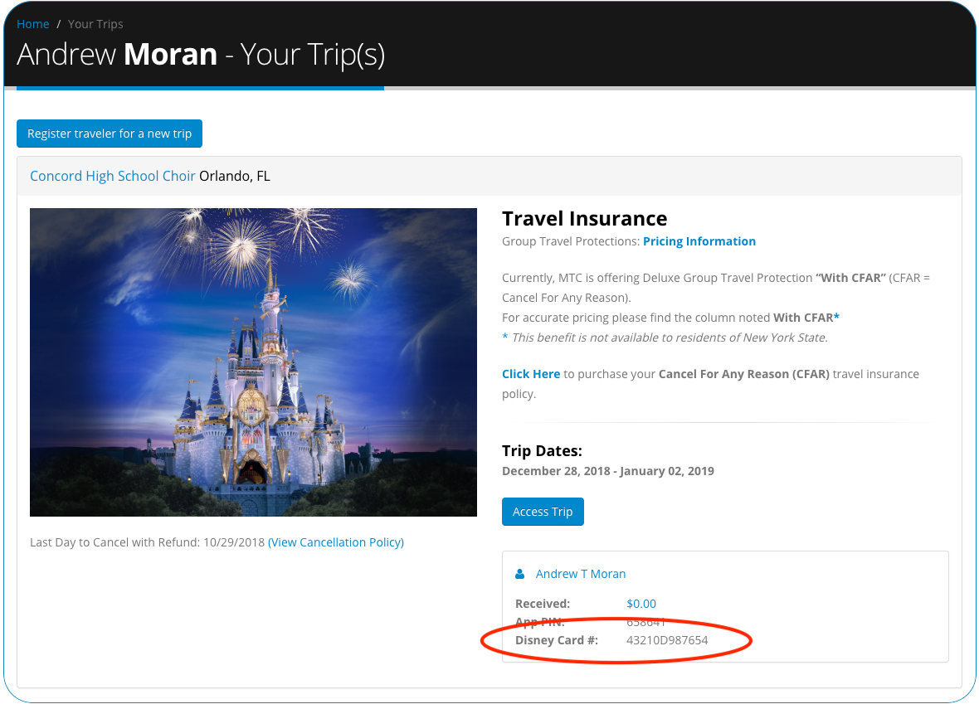The width and height of the screenshot is (979, 709).
Task: Click the Disney castle fireworks image
Action: [x=253, y=362]
